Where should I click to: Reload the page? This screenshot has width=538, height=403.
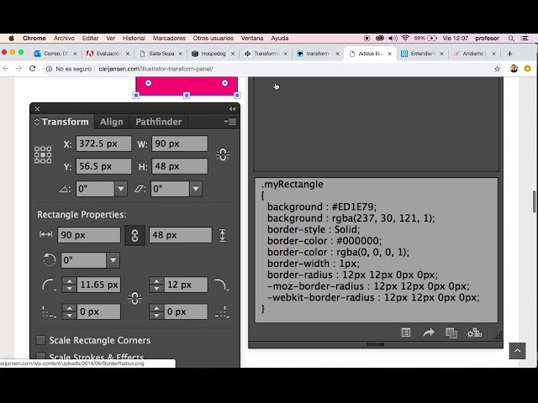pyautogui.click(x=32, y=69)
